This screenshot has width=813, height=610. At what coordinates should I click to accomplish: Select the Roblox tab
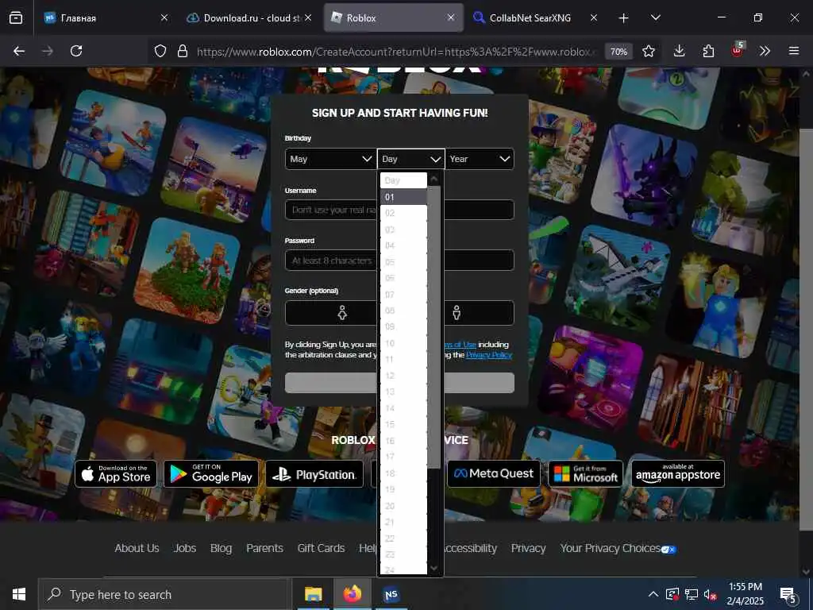tap(393, 17)
